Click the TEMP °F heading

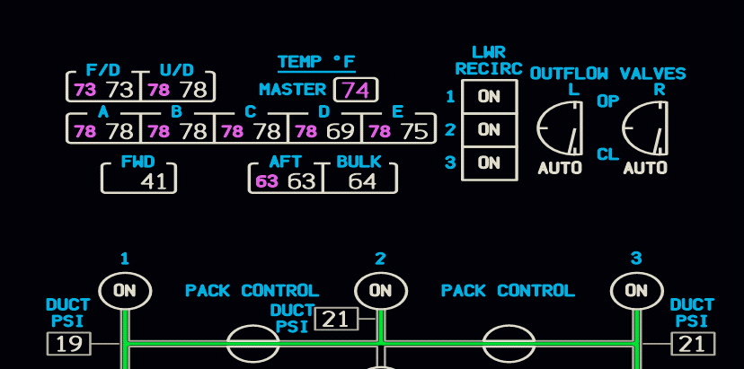point(316,62)
